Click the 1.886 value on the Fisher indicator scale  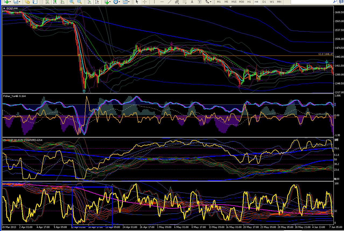[337, 95]
